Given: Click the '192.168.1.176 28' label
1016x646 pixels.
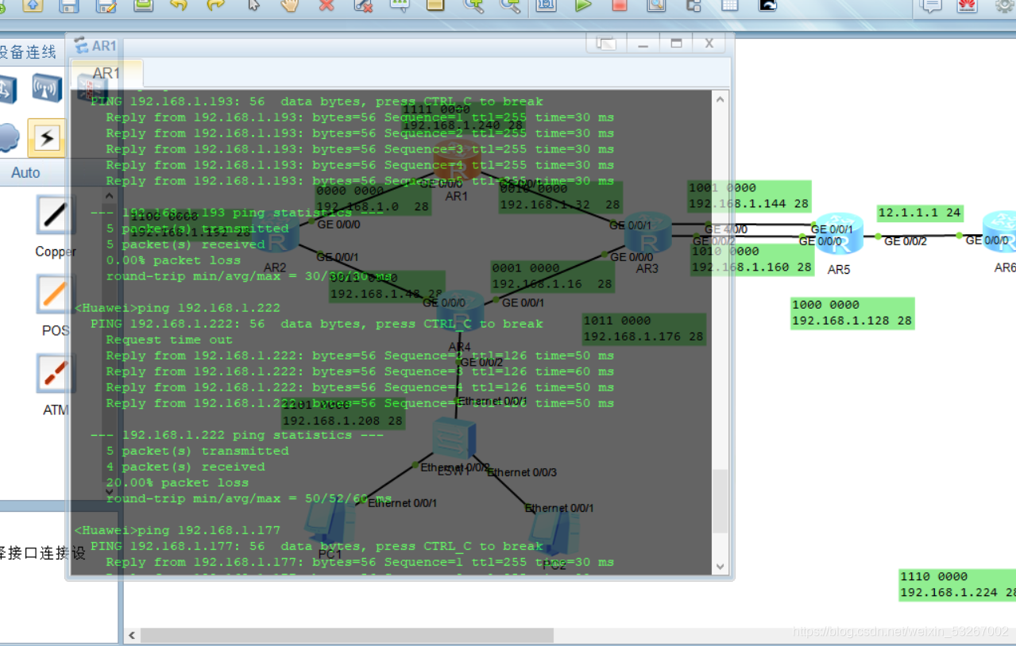Looking at the screenshot, I should coord(643,336).
